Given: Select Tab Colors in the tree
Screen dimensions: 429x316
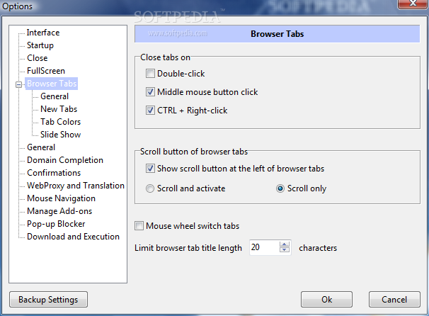Looking at the screenshot, I should pyautogui.click(x=60, y=122).
